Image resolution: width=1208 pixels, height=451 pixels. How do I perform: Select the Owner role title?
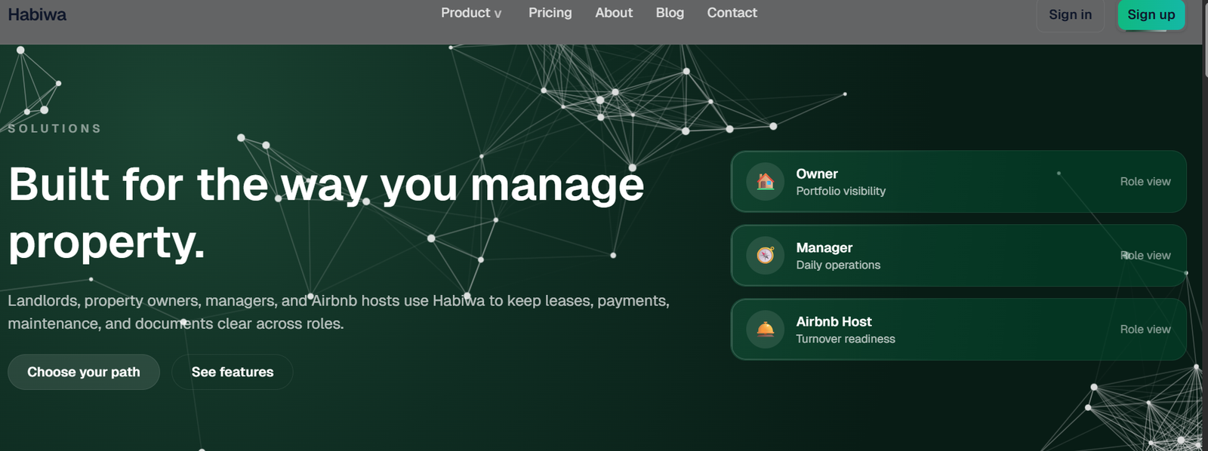(817, 173)
